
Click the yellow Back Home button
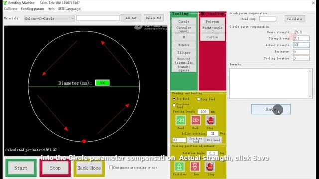coord(89,168)
